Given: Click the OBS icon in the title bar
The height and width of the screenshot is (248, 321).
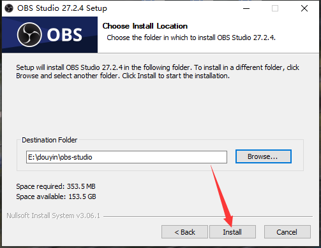Looking at the screenshot, I should click(9, 8).
